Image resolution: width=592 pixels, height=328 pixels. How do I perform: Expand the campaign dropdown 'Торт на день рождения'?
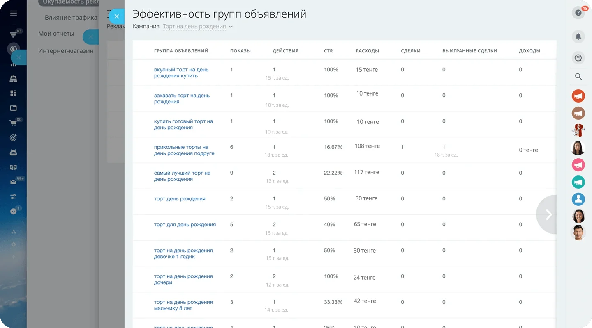[198, 27]
